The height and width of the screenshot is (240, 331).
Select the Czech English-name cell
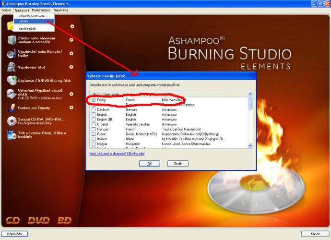130,100
